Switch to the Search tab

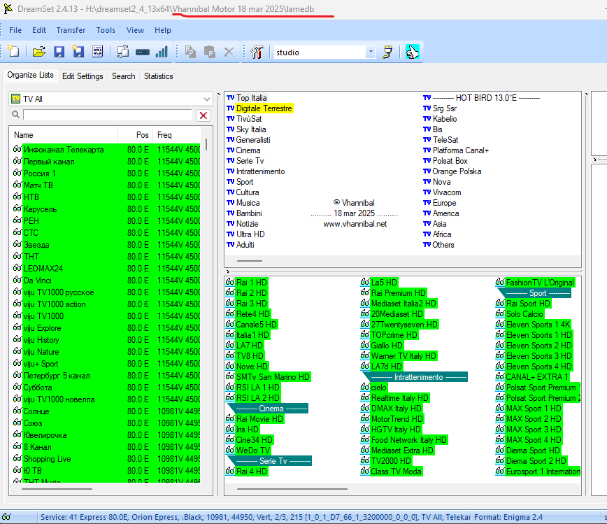124,76
